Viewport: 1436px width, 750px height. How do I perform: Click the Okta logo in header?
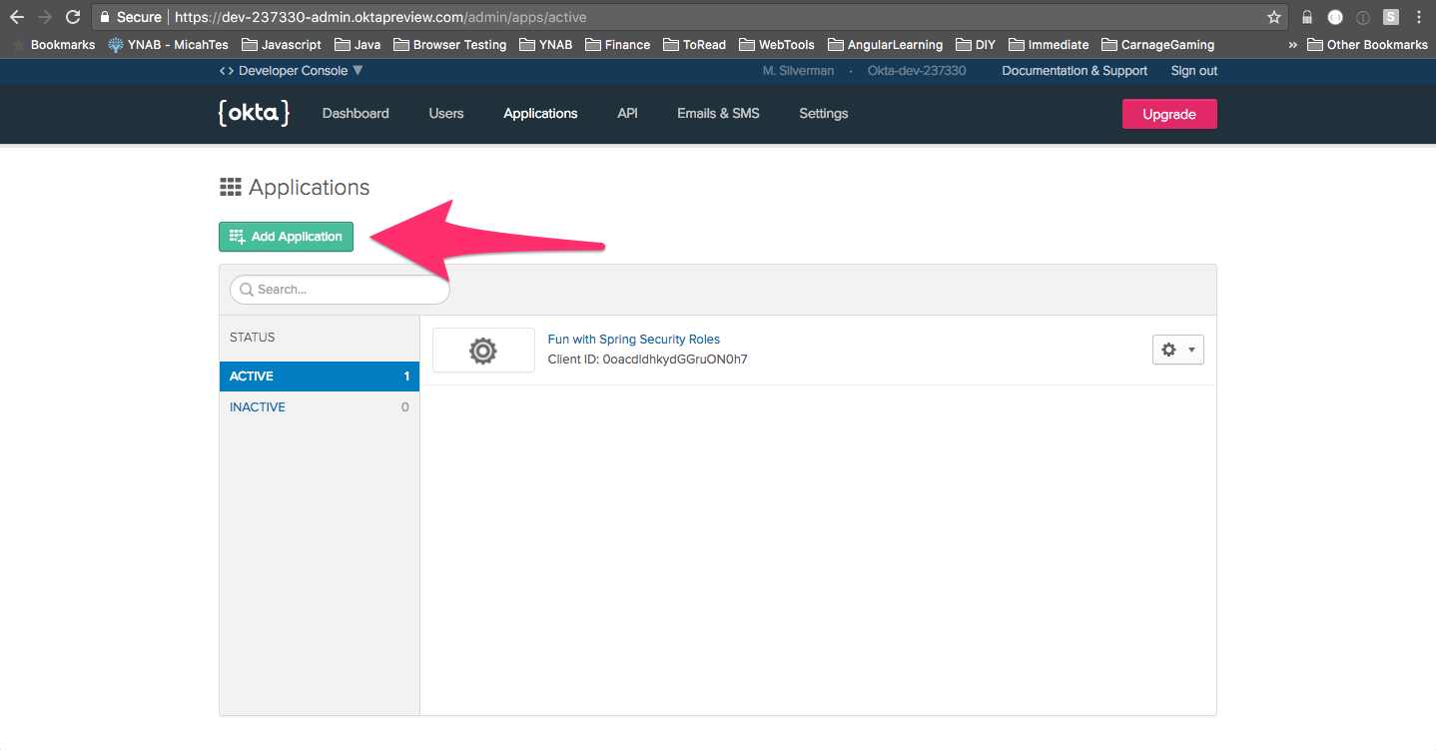tap(254, 113)
